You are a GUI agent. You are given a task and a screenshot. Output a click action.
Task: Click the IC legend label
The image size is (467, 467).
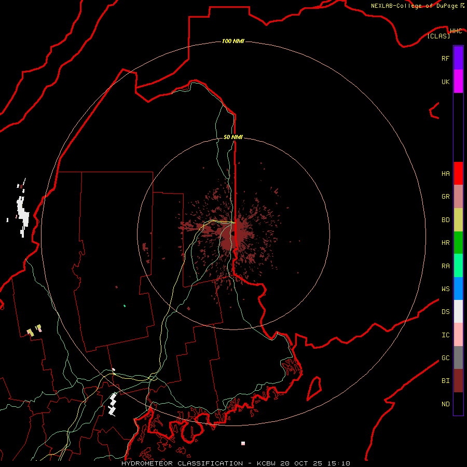[445, 335]
